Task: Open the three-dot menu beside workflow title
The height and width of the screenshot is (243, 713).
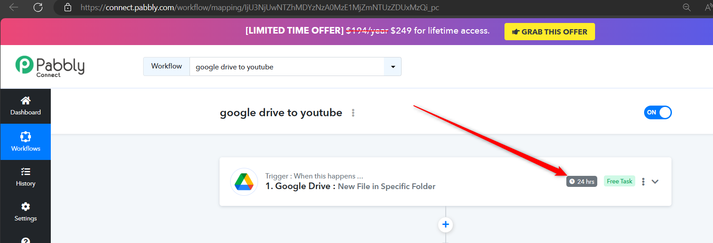Action: coord(353,113)
